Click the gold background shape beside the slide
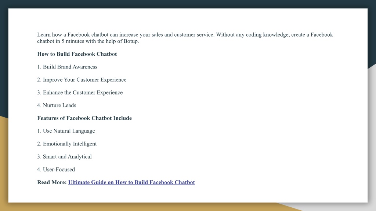The height and width of the screenshot is (211, 376). pos(4,163)
